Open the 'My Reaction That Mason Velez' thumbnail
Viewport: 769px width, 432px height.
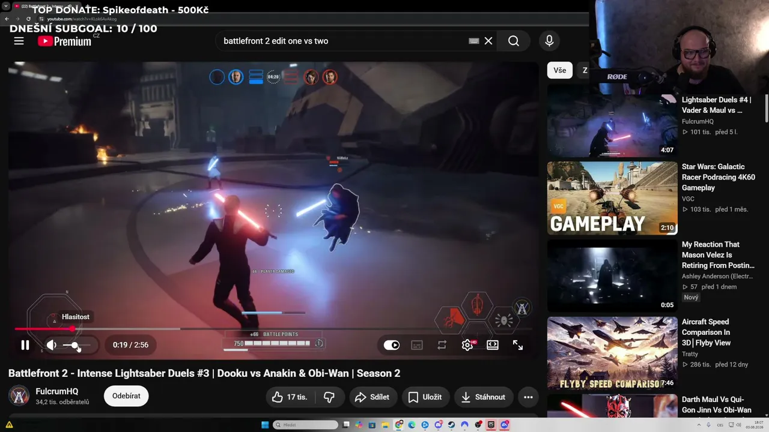pos(612,276)
